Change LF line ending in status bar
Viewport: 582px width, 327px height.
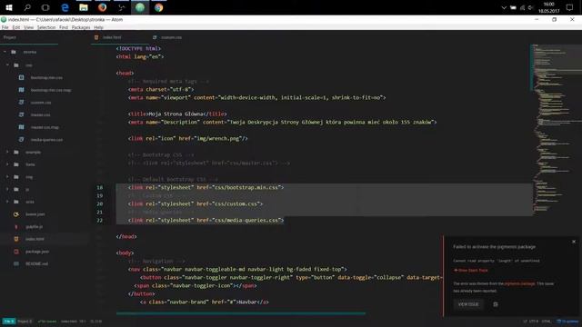point(525,321)
